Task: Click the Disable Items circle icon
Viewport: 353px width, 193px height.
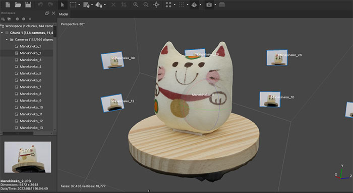Action: [x=24, y=19]
